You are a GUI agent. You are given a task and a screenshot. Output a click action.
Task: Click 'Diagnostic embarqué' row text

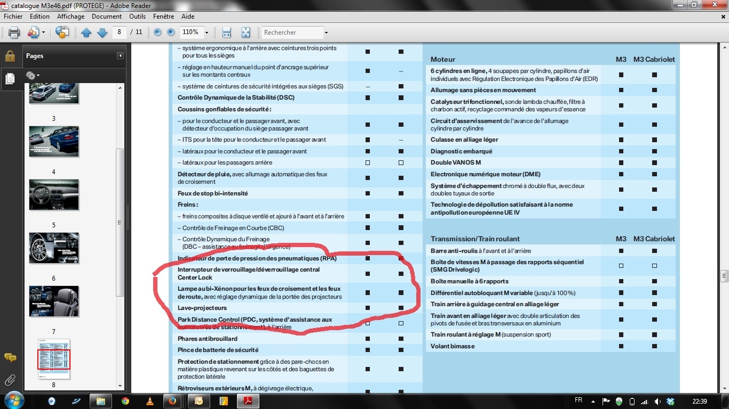462,151
